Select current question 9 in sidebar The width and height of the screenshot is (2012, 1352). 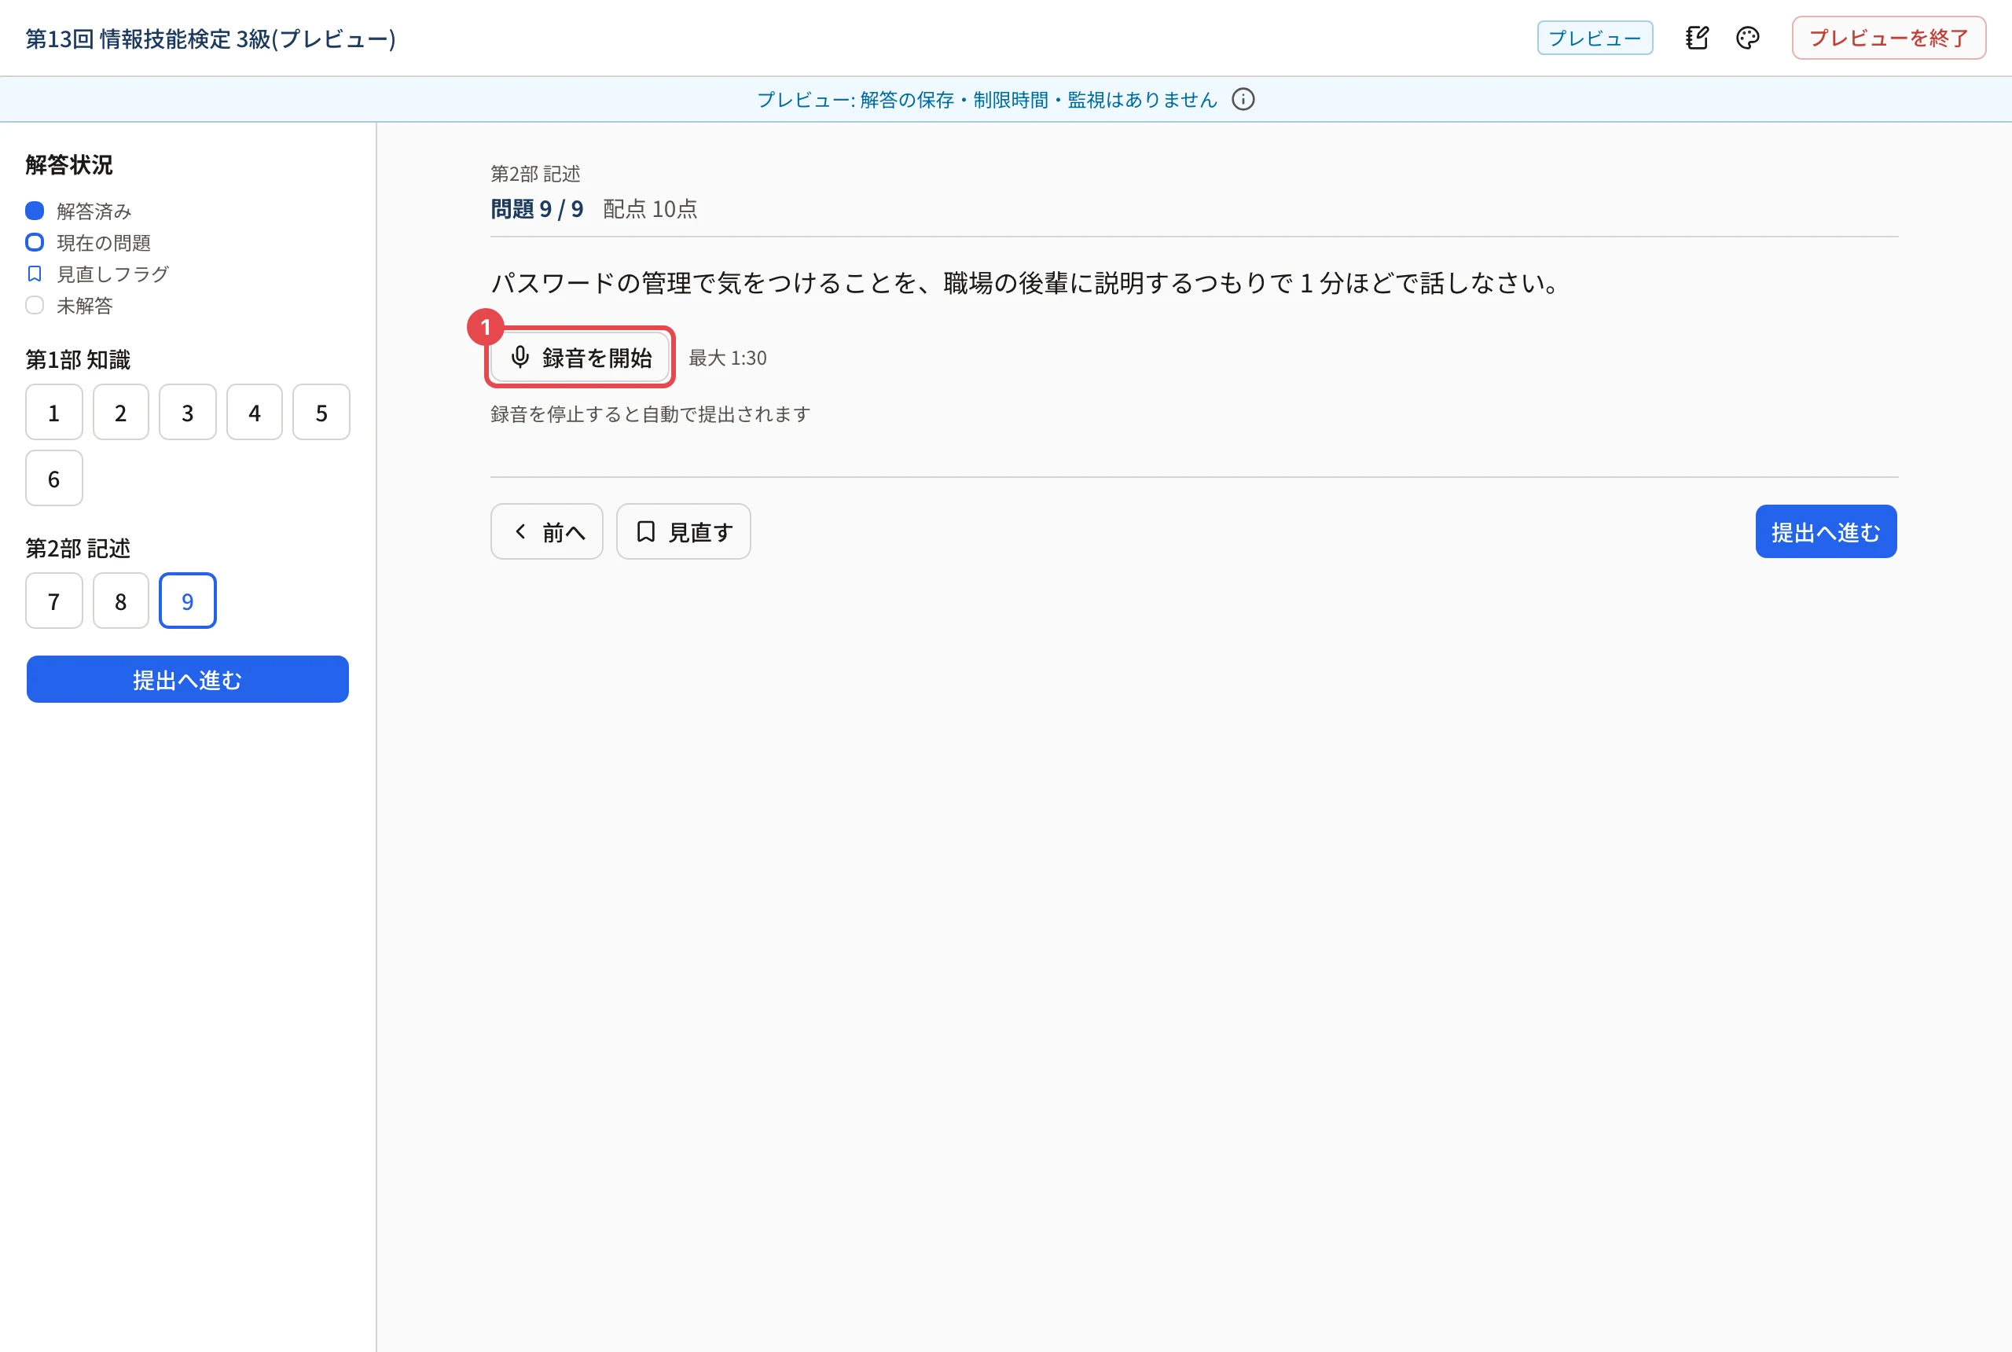(188, 601)
